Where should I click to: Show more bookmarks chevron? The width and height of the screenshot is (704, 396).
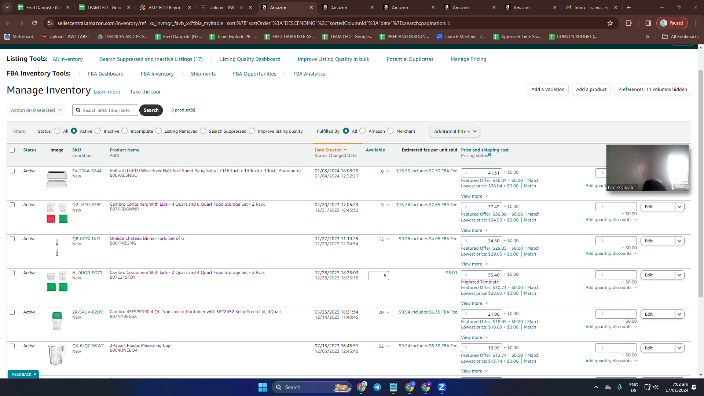tap(648, 37)
